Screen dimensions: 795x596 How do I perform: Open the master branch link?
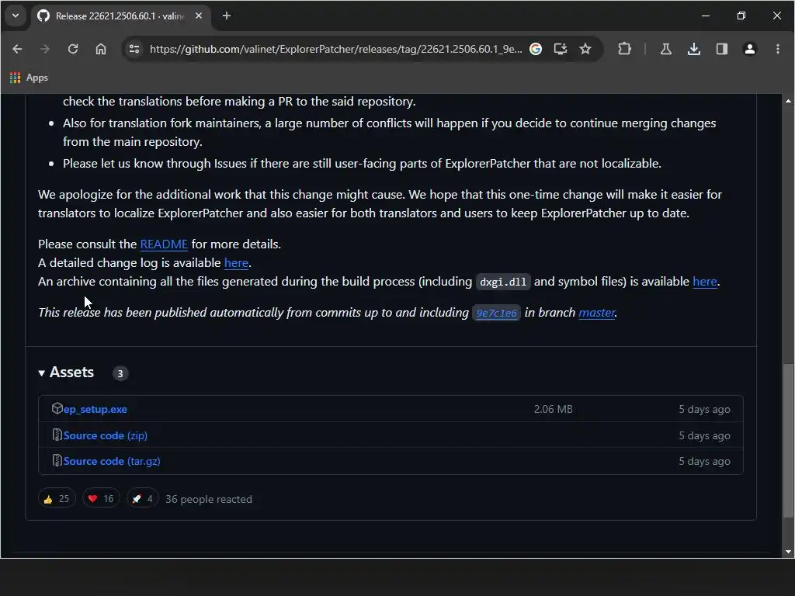[597, 313]
